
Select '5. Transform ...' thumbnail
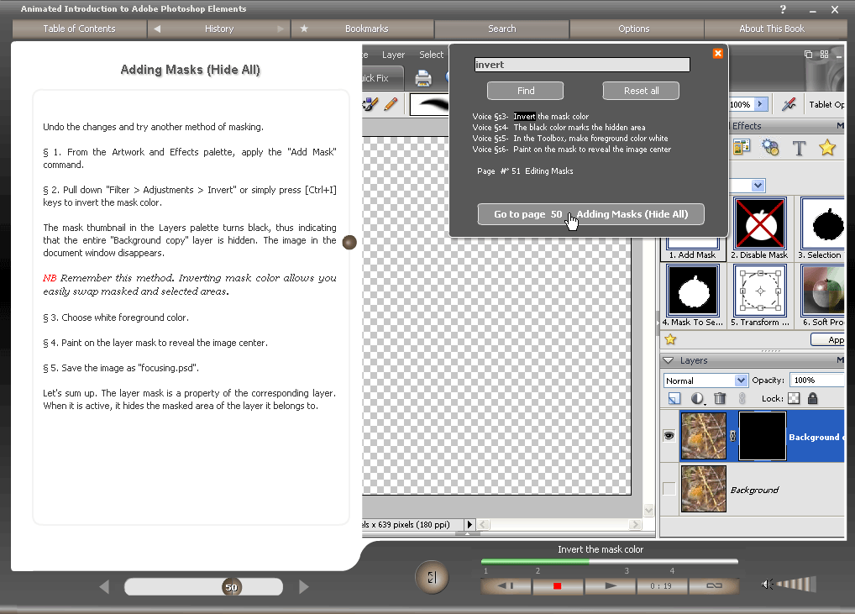tap(759, 291)
